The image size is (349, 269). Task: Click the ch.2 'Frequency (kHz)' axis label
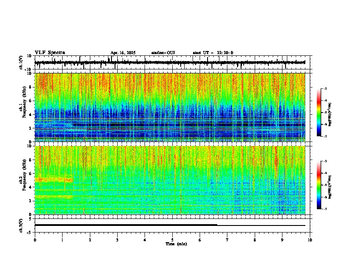[x=24, y=175]
